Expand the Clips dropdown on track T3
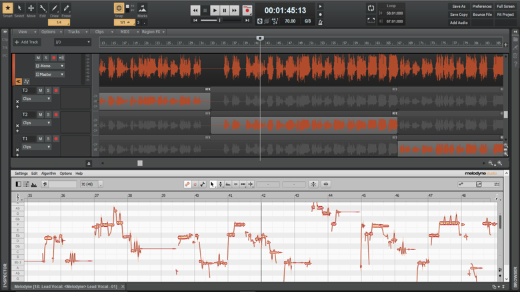 point(37,98)
